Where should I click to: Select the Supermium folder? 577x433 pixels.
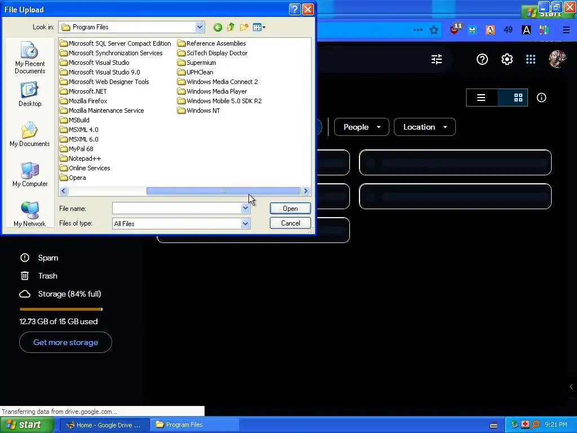tap(197, 63)
